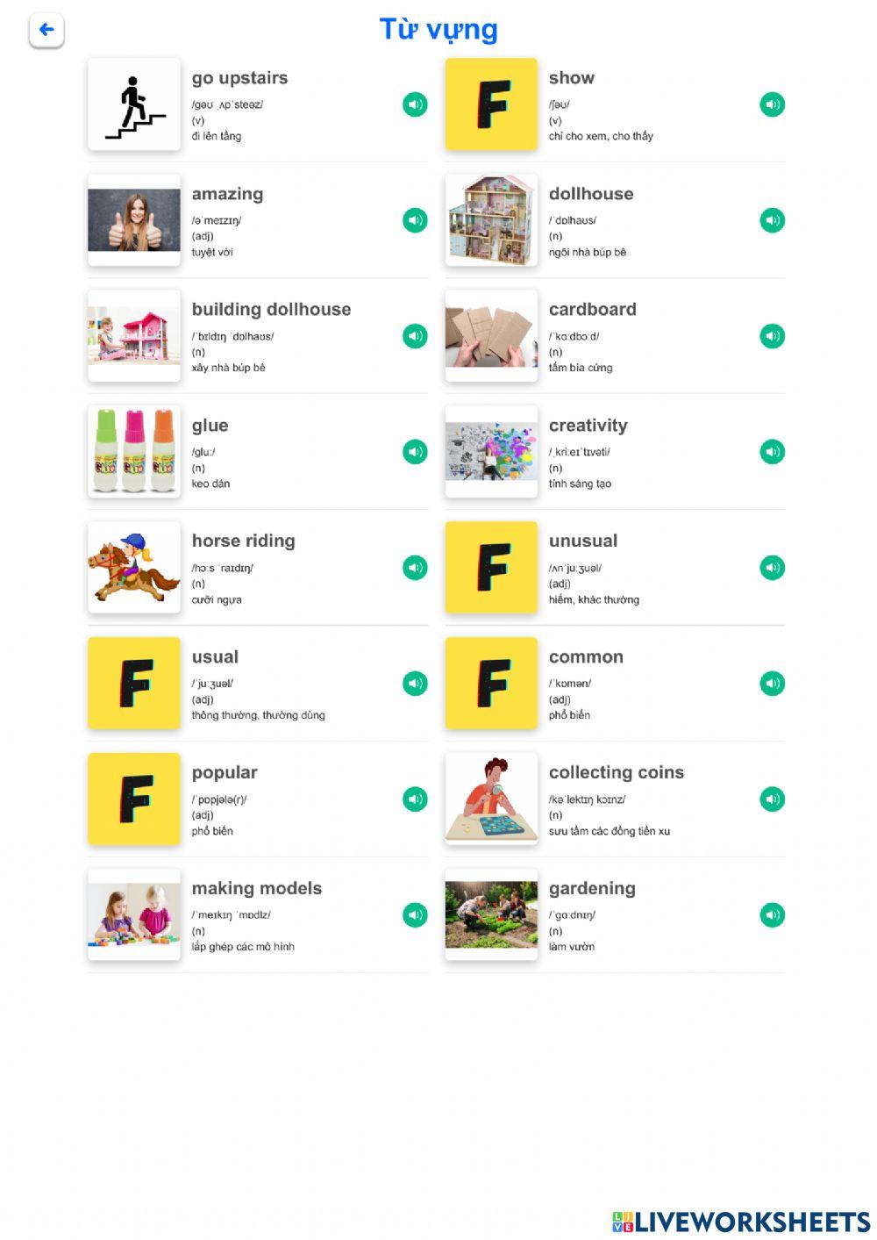877x1240 pixels.
Task: Play audio for 'go upstairs'
Action: [415, 104]
